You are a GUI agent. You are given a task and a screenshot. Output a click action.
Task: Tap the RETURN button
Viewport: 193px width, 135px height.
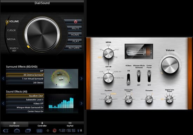click(x=73, y=48)
